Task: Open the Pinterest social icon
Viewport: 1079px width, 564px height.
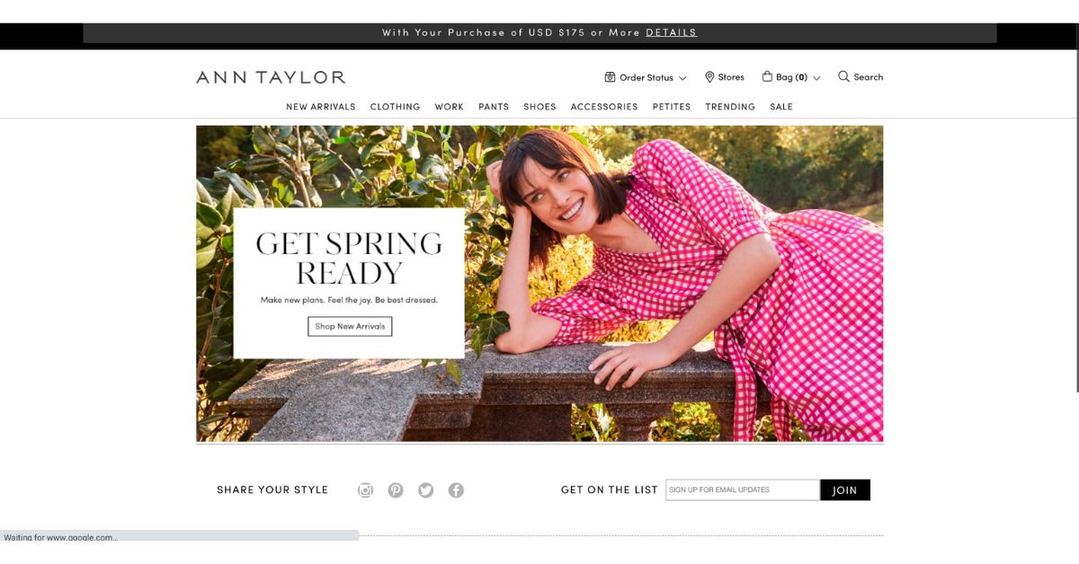Action: point(396,490)
